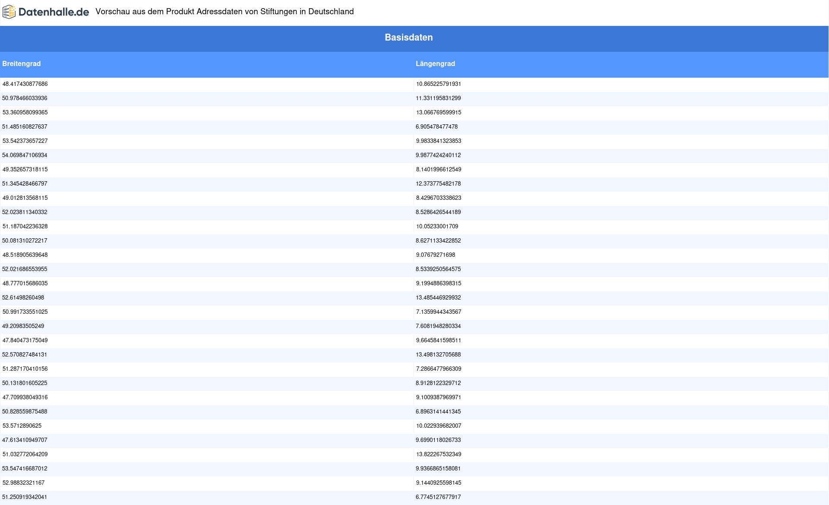Select latitude value 53.5712890625
Viewport: 829px width, 505px height.
coord(22,426)
